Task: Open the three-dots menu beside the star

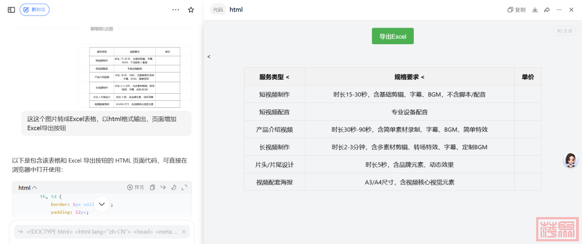Action: coord(176,10)
